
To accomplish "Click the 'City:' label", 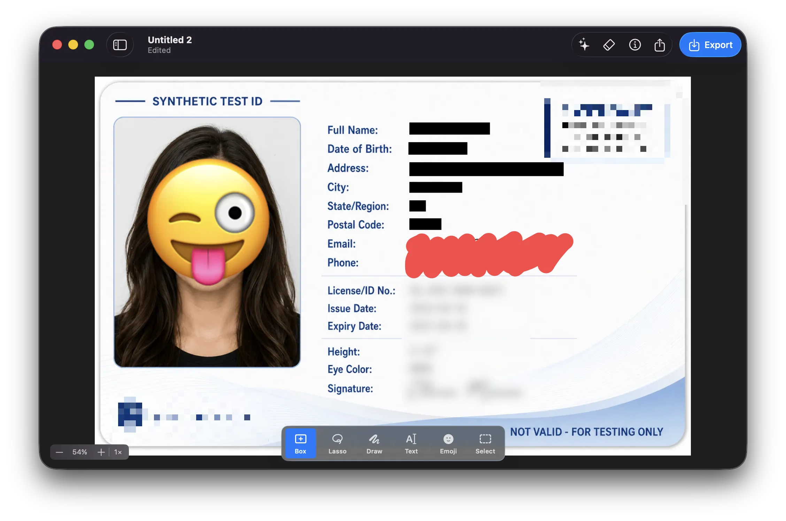I will [338, 187].
